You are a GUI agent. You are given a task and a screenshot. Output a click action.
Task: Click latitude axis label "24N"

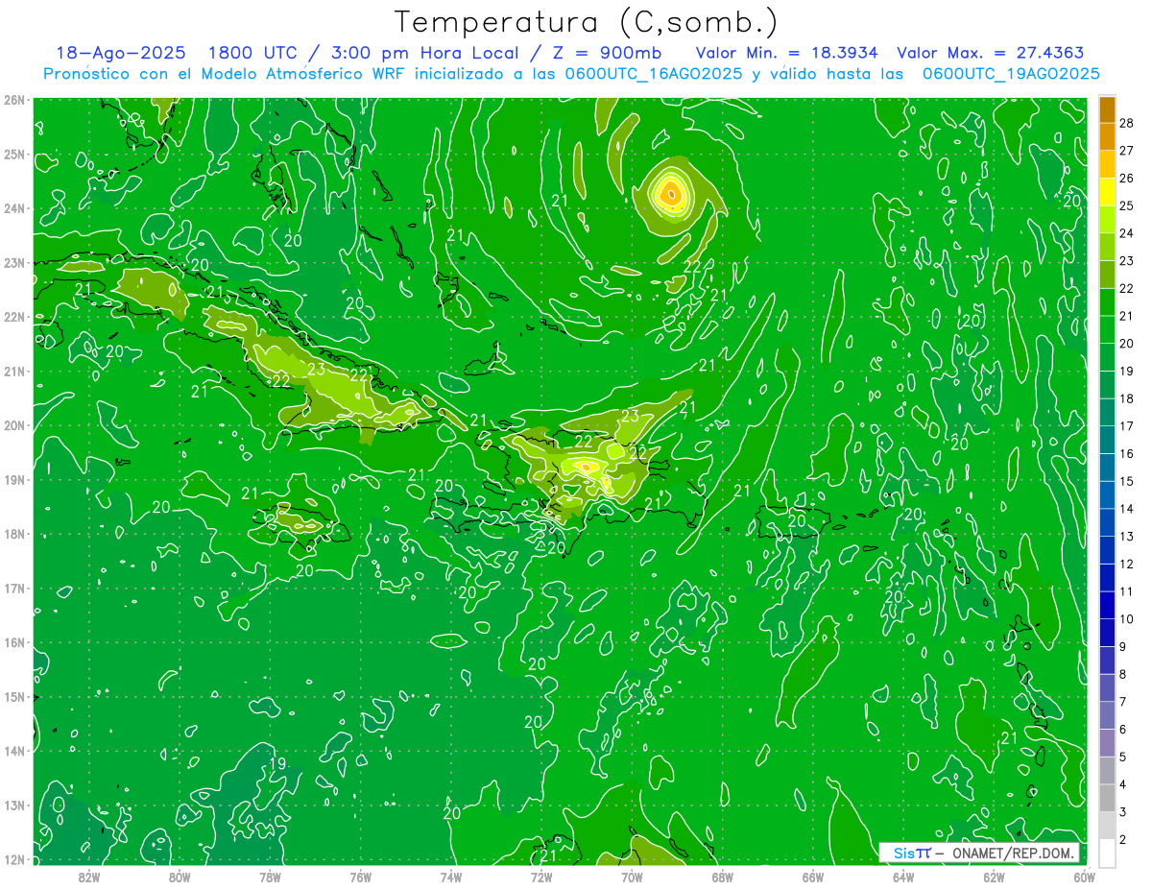[x=15, y=208]
